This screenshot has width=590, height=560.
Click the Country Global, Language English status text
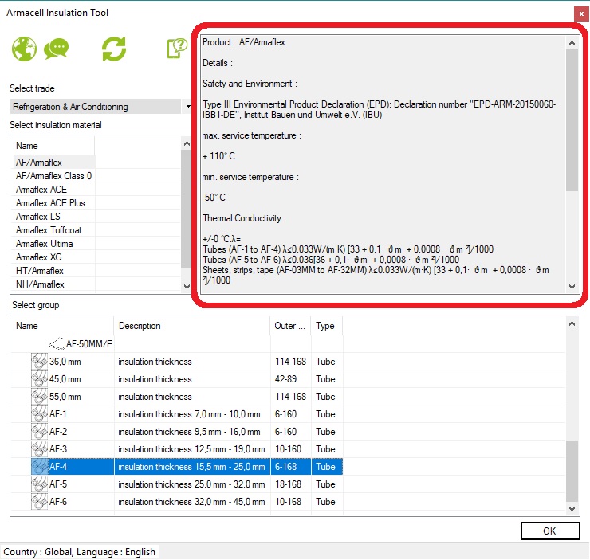(79, 552)
